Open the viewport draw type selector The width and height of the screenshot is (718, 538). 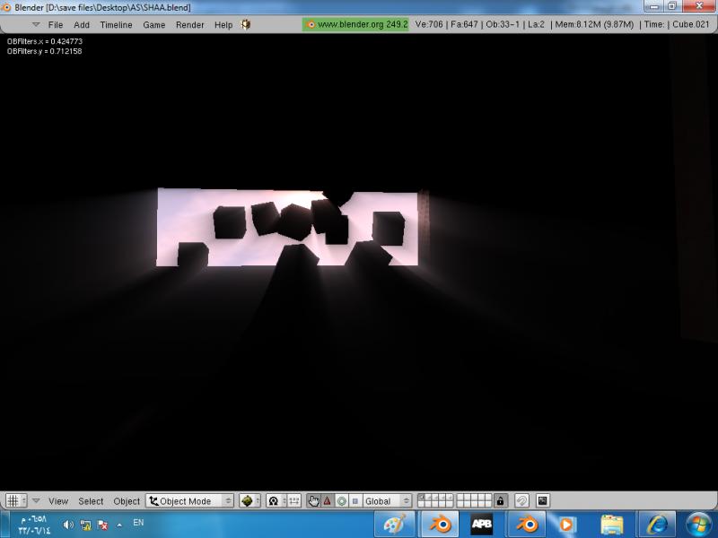(250, 501)
